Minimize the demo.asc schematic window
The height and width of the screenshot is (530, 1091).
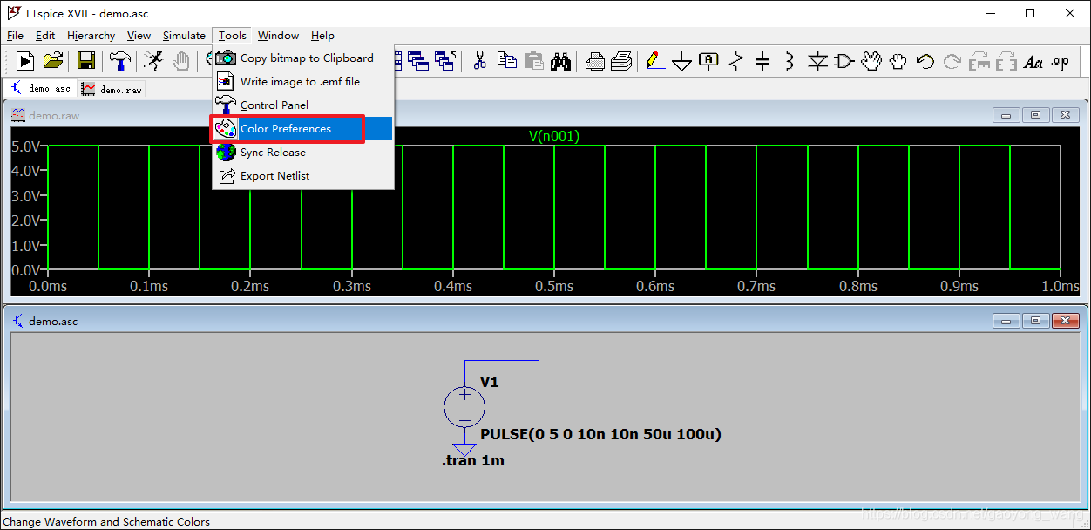[1006, 321]
